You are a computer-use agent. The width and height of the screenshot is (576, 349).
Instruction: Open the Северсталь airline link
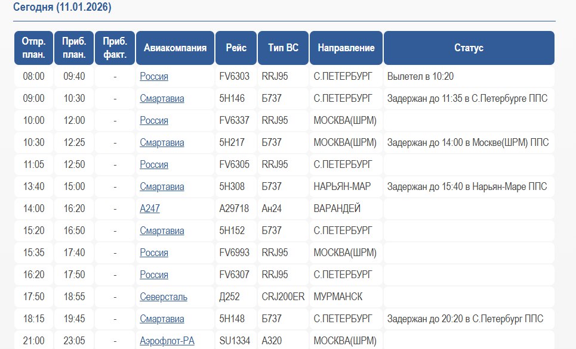coord(164,297)
